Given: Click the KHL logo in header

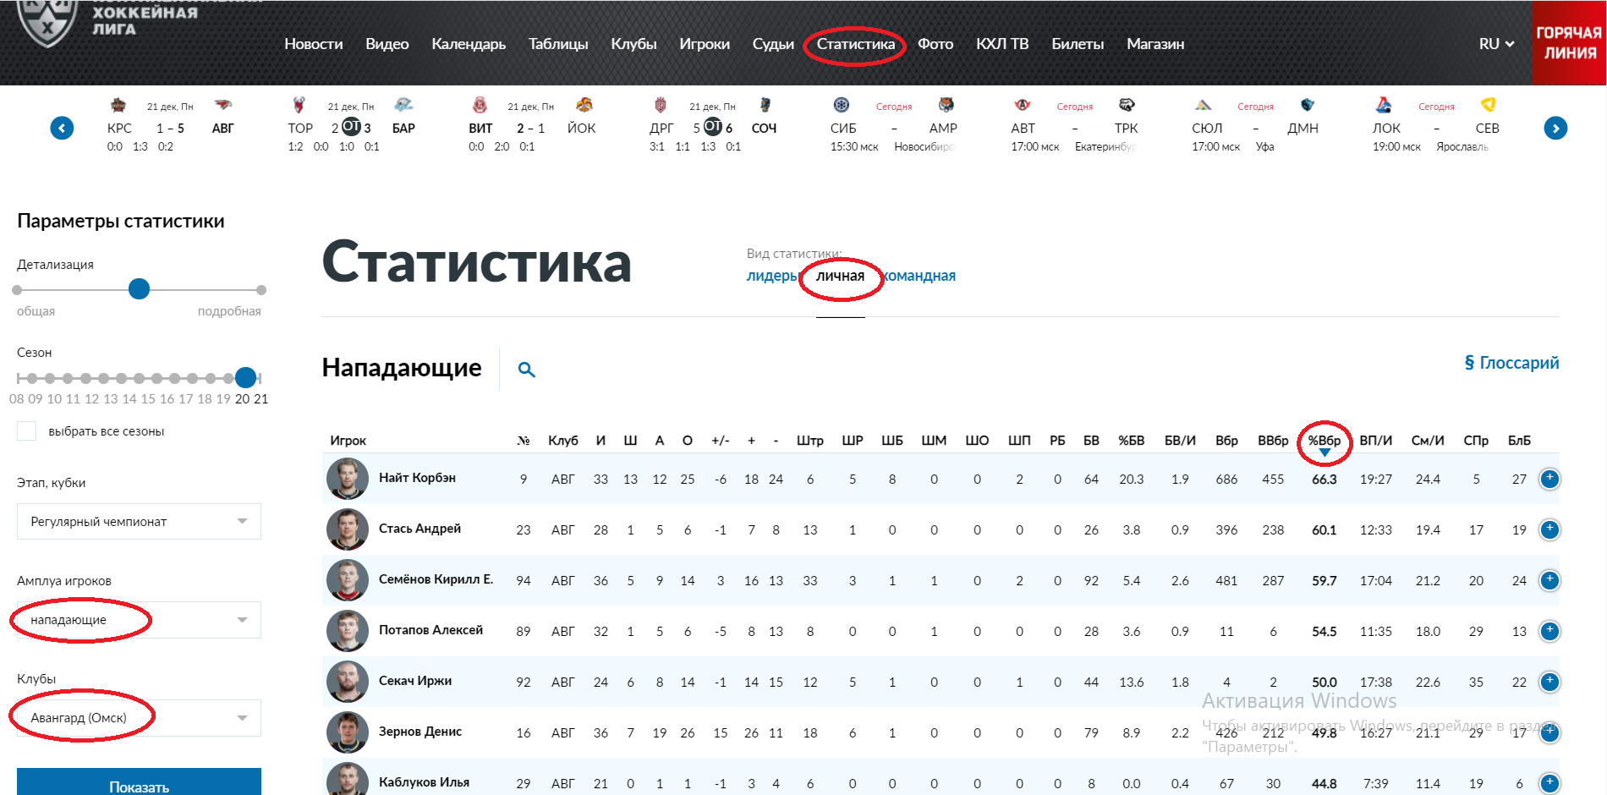Looking at the screenshot, I should 47,22.
